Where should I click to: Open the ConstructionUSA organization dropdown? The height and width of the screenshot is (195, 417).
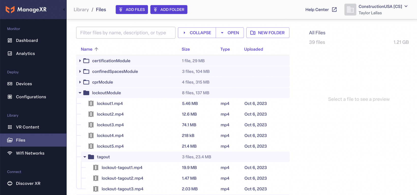(x=406, y=6)
